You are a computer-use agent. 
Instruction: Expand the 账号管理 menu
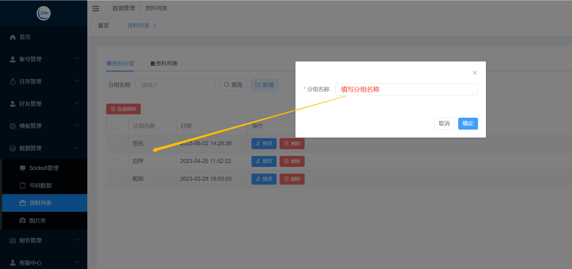44,59
